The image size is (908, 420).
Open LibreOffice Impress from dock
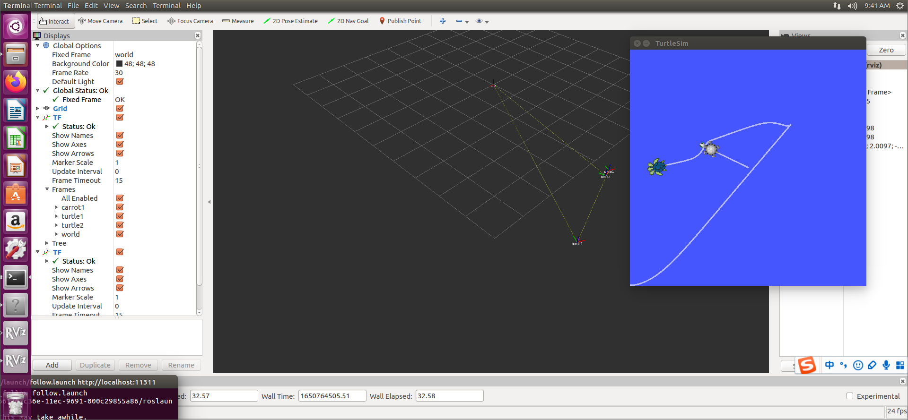16,166
